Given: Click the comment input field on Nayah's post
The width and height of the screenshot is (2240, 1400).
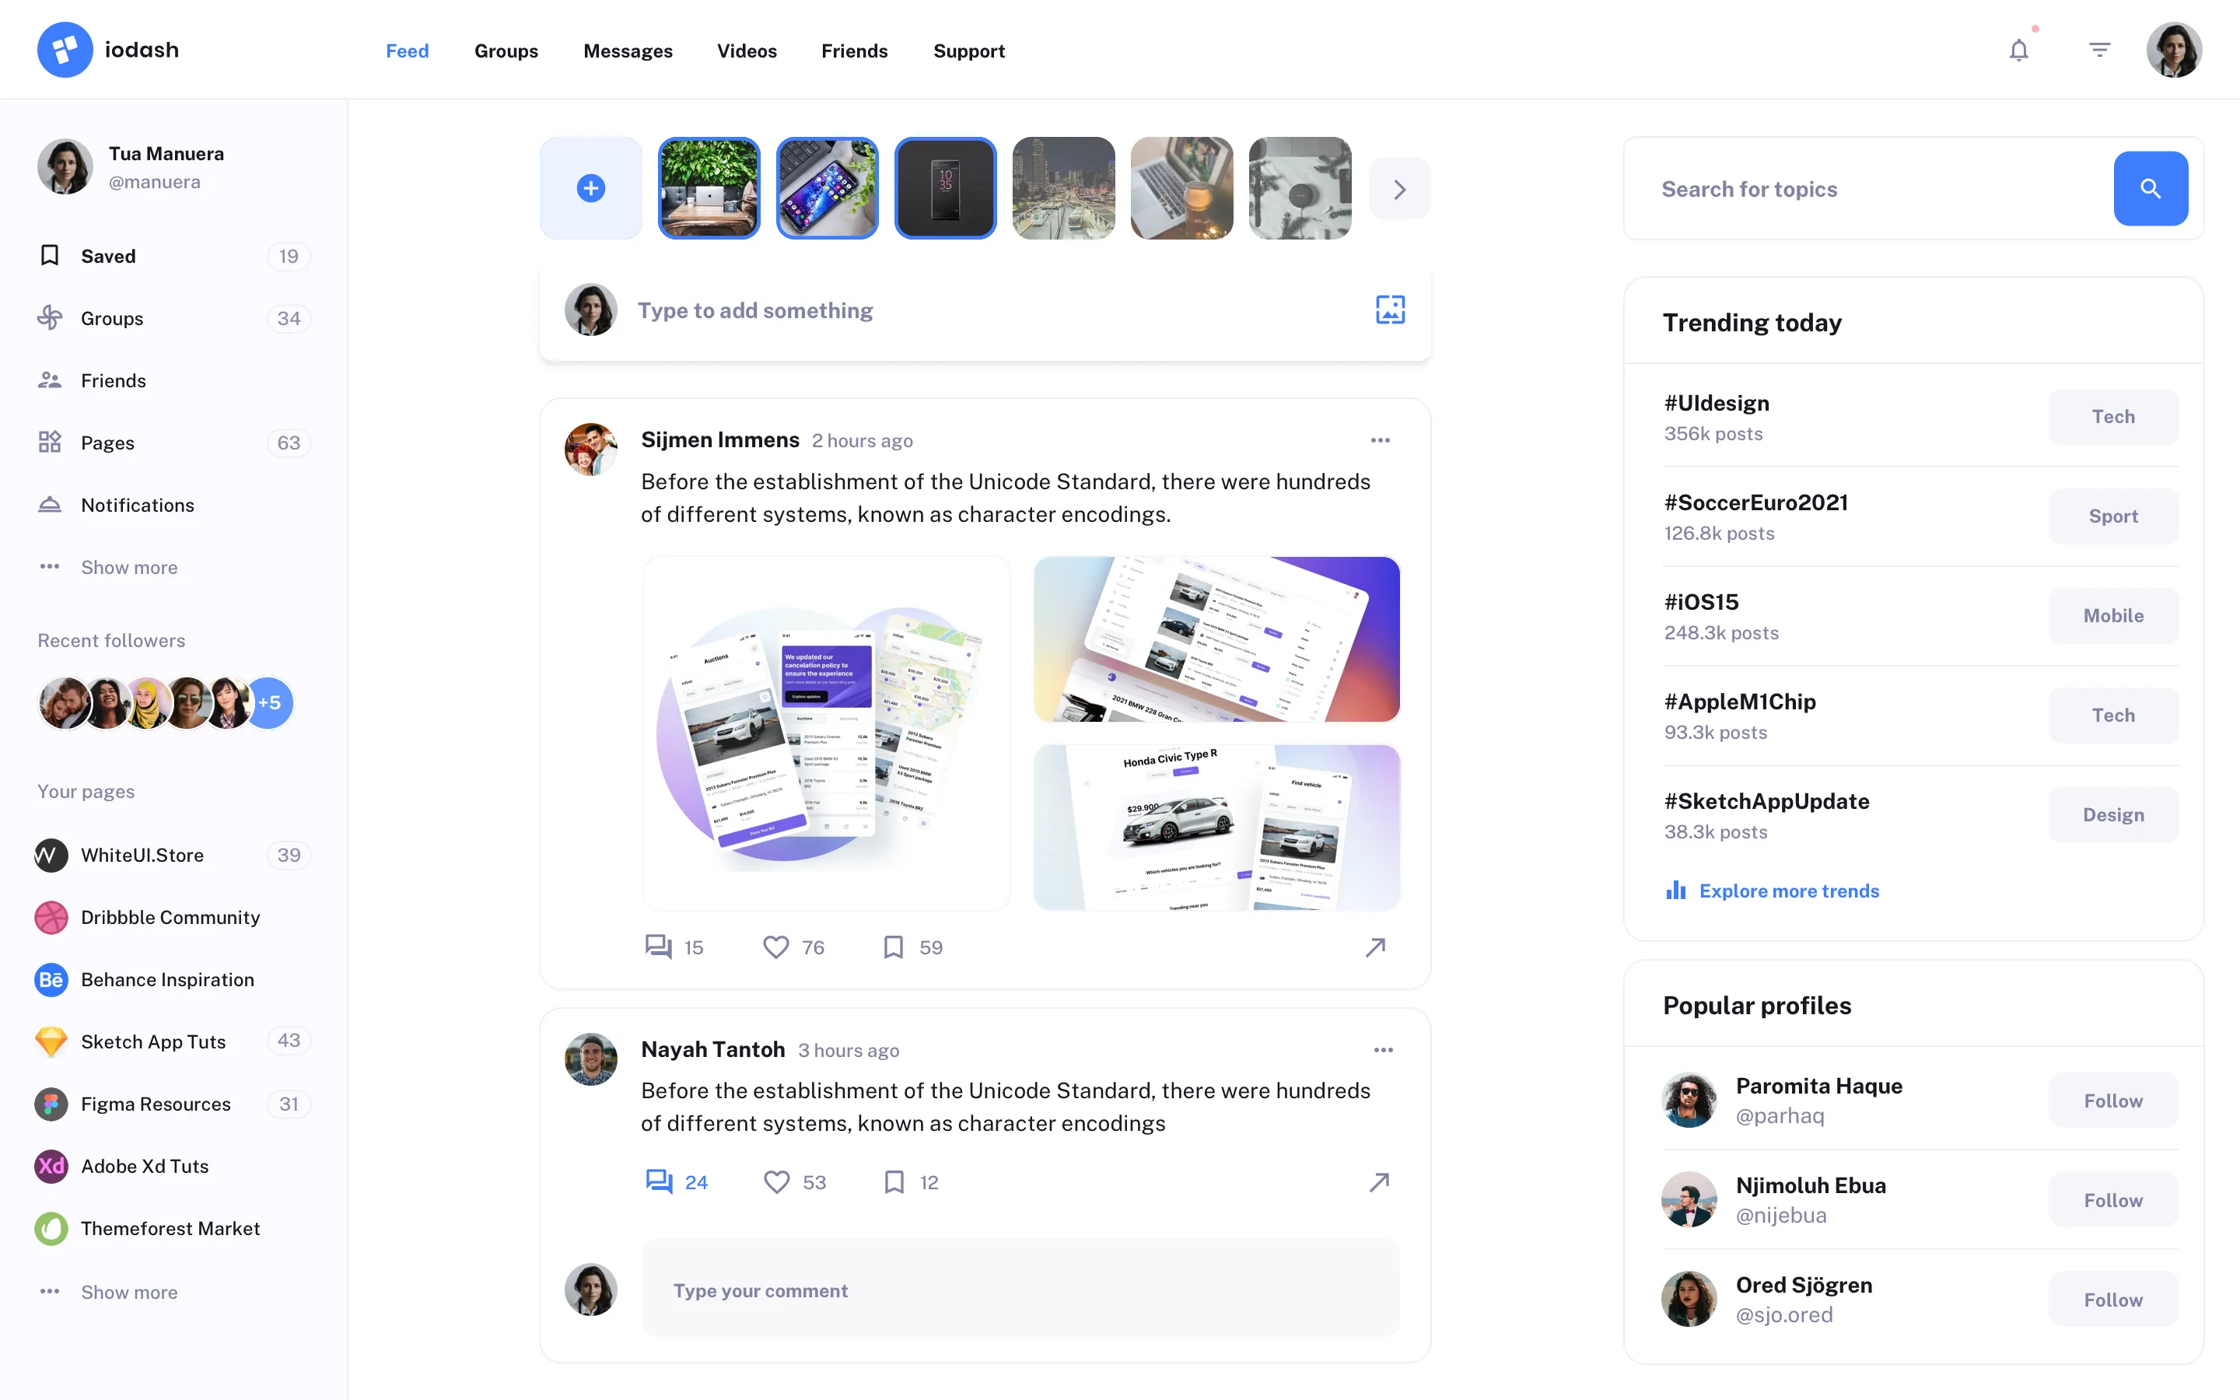Looking at the screenshot, I should point(1018,1289).
